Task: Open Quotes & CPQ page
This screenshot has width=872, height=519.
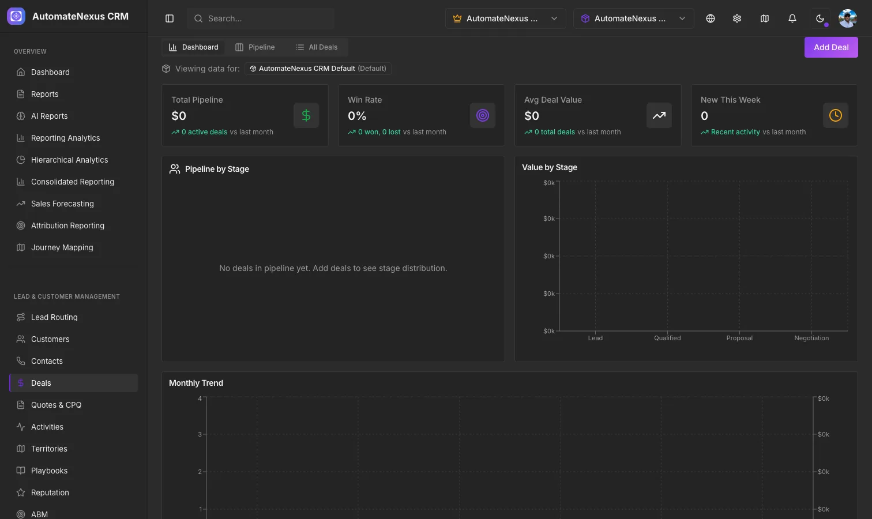Action: coord(74,405)
